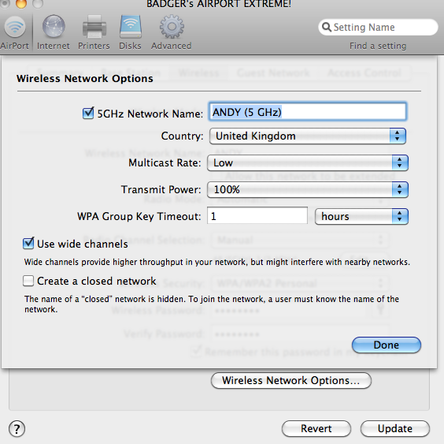Click the Update button
The height and width of the screenshot is (444, 444).
tap(395, 429)
